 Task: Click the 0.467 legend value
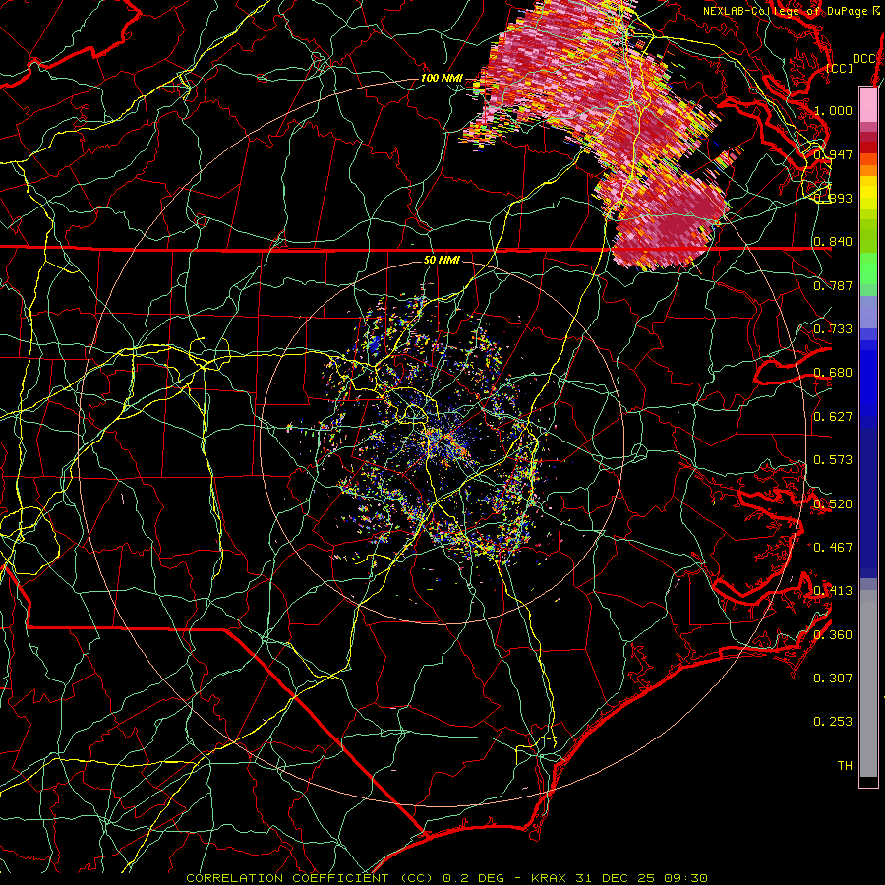click(x=833, y=547)
